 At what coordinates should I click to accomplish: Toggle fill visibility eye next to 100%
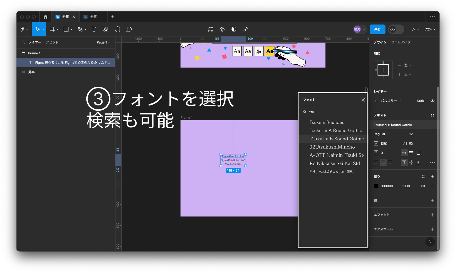[423, 186]
